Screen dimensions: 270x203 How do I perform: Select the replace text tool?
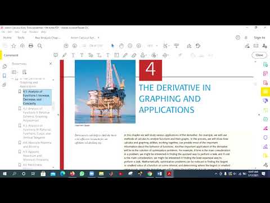[91, 55]
